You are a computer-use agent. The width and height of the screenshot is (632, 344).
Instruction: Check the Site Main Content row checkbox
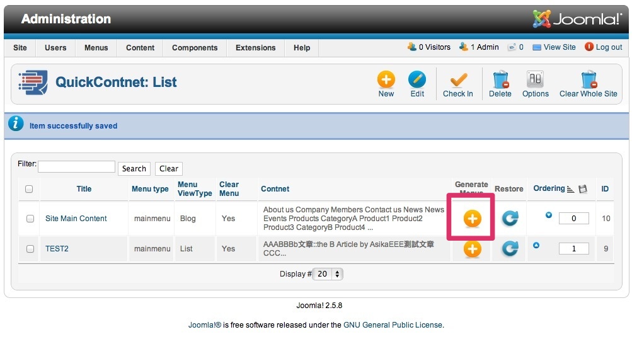point(30,219)
